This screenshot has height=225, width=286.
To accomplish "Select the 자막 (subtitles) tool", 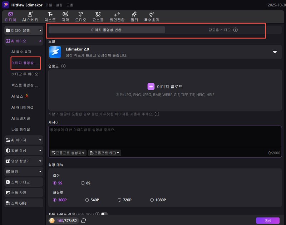I will [65, 16].
